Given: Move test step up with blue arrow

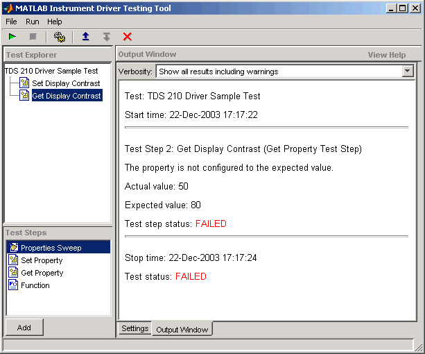Looking at the screenshot, I should tap(86, 36).
